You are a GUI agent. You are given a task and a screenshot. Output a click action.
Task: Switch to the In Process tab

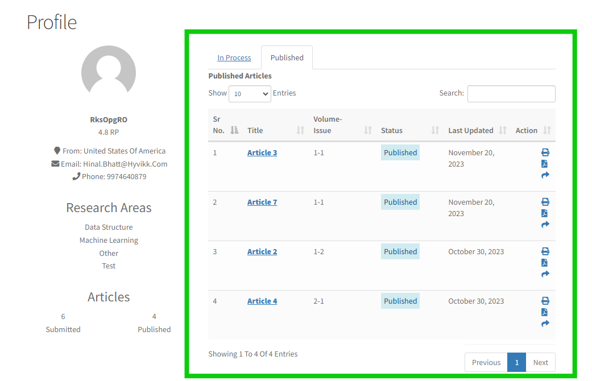[234, 57]
